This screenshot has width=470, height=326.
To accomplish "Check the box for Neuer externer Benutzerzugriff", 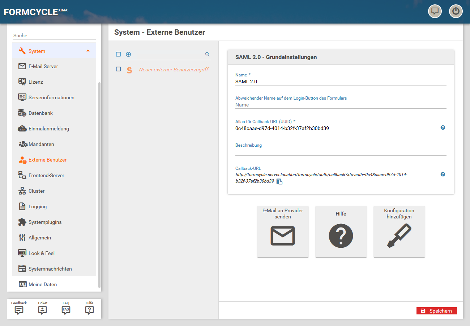I will (118, 69).
